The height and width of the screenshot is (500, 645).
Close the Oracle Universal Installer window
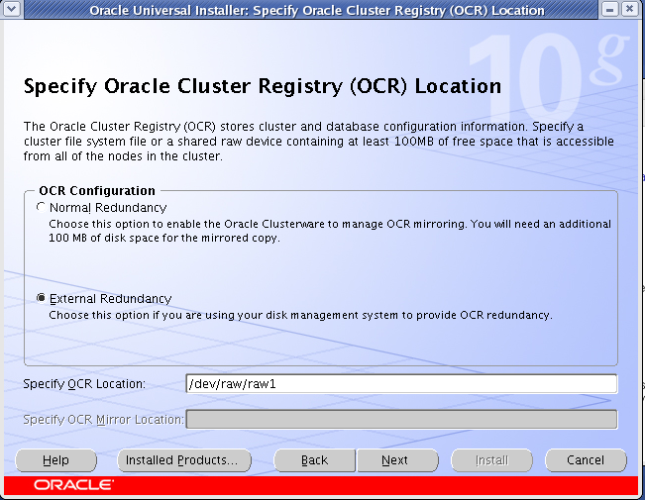[x=629, y=9]
